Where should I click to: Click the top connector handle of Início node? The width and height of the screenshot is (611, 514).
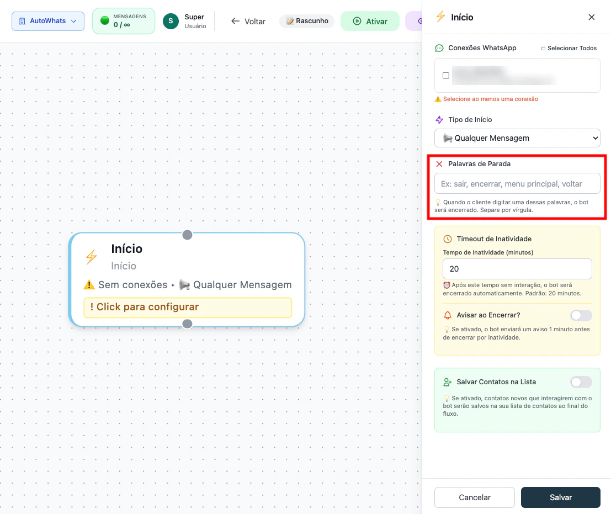point(188,235)
